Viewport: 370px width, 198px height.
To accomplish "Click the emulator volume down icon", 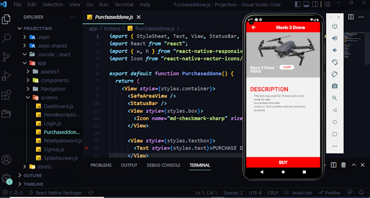I will click(x=335, y=50).
